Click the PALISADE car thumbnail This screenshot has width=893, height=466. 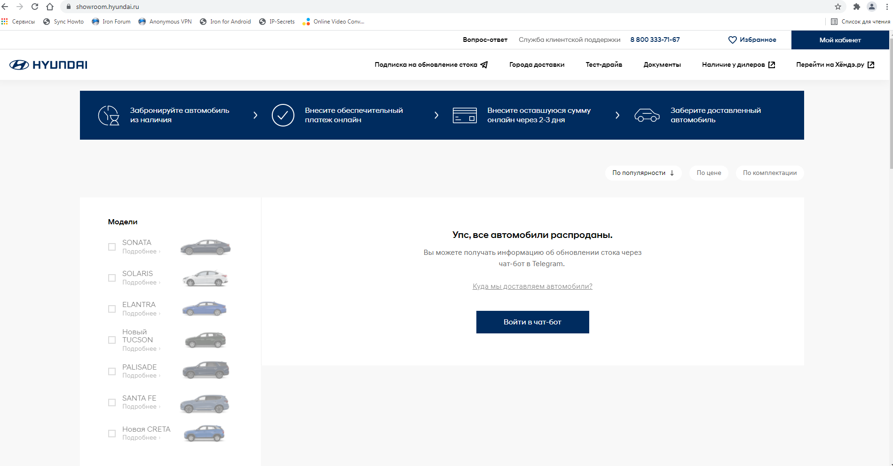pos(205,371)
